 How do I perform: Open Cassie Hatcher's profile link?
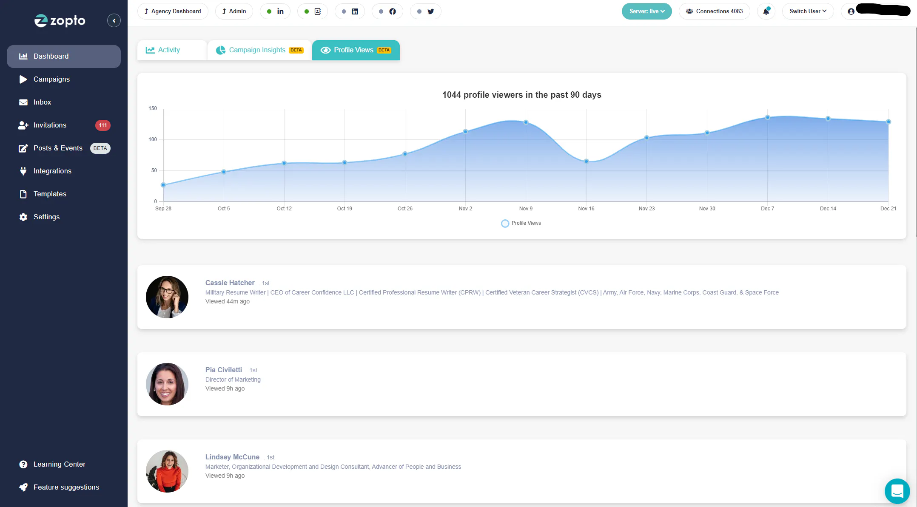pyautogui.click(x=230, y=283)
